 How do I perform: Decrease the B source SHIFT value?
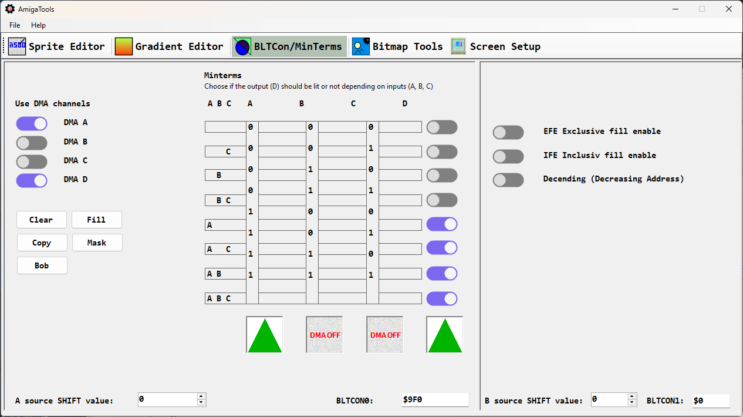[632, 403]
